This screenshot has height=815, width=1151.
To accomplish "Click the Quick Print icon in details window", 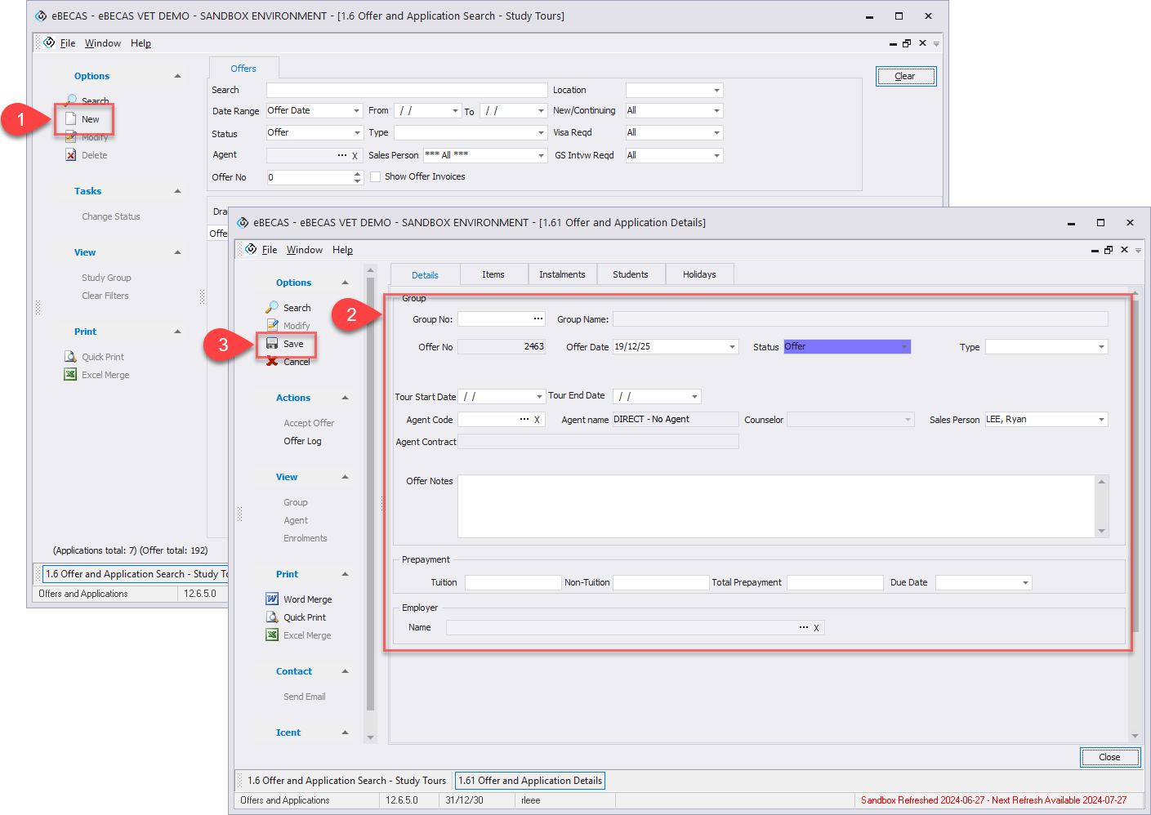I will (272, 617).
